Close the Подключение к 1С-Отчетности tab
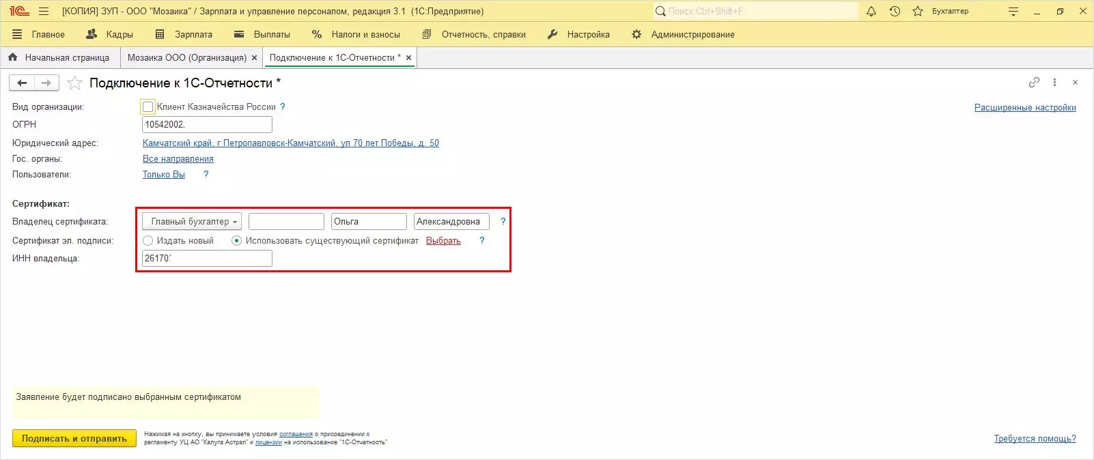This screenshot has width=1094, height=460. click(408, 58)
